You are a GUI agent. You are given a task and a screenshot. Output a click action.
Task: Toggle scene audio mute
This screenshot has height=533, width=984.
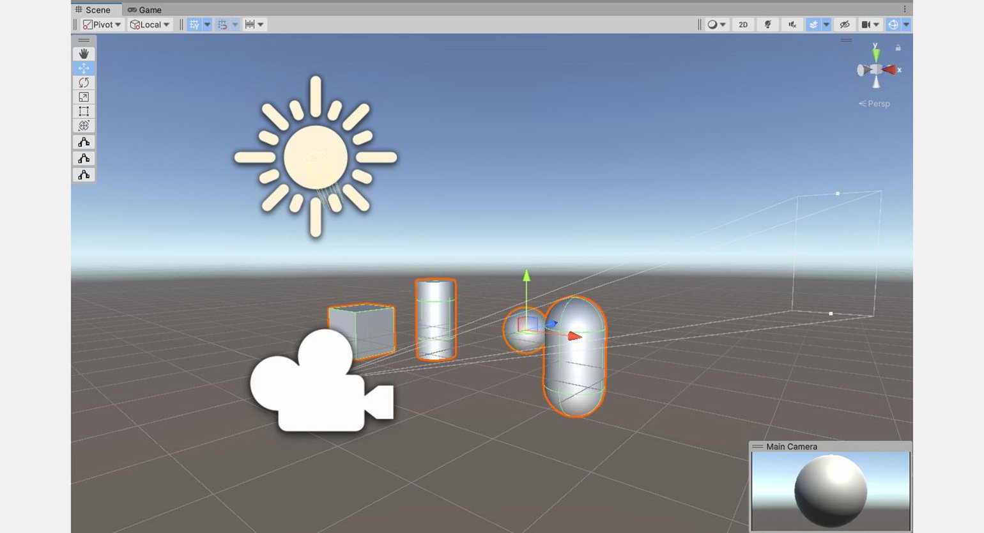(792, 25)
